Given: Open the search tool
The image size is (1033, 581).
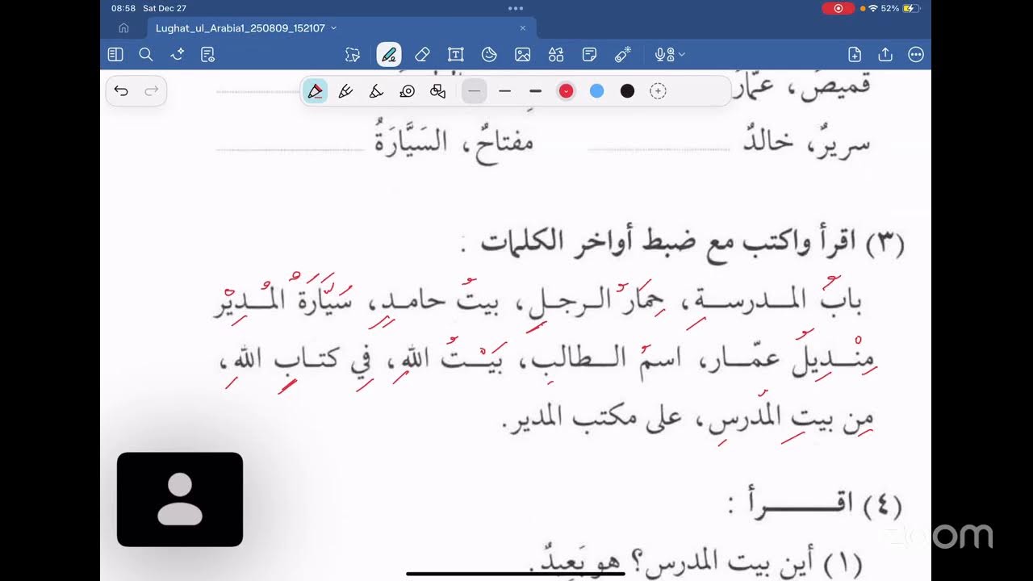Looking at the screenshot, I should point(146,54).
